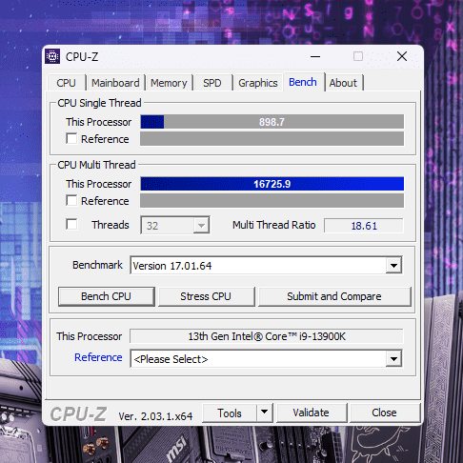
Task: Click the Stress CPU button
Action: point(206,296)
